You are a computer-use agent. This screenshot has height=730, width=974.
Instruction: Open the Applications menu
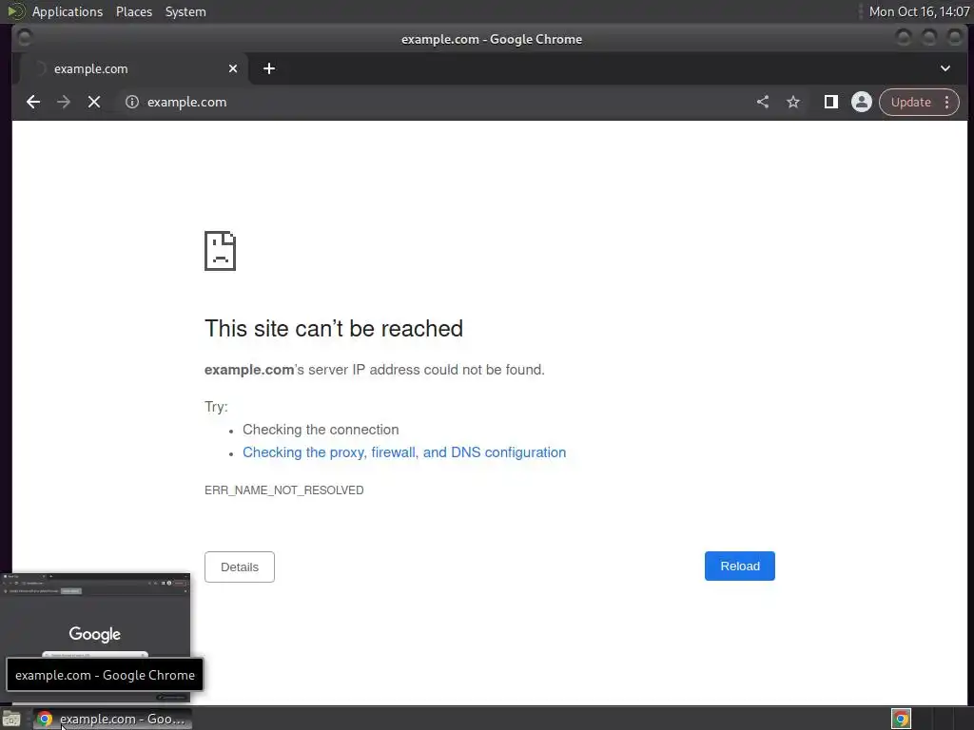[68, 11]
